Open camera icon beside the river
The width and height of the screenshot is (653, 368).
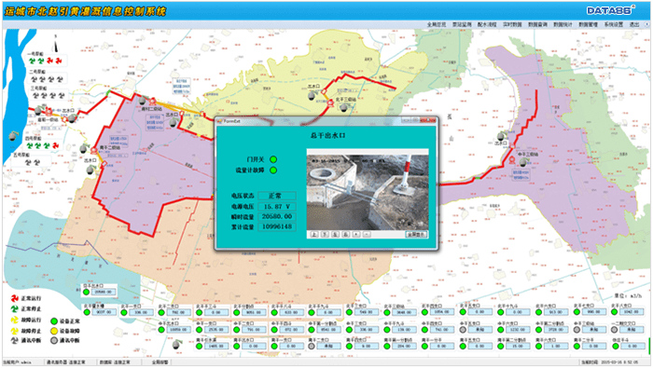point(12,136)
